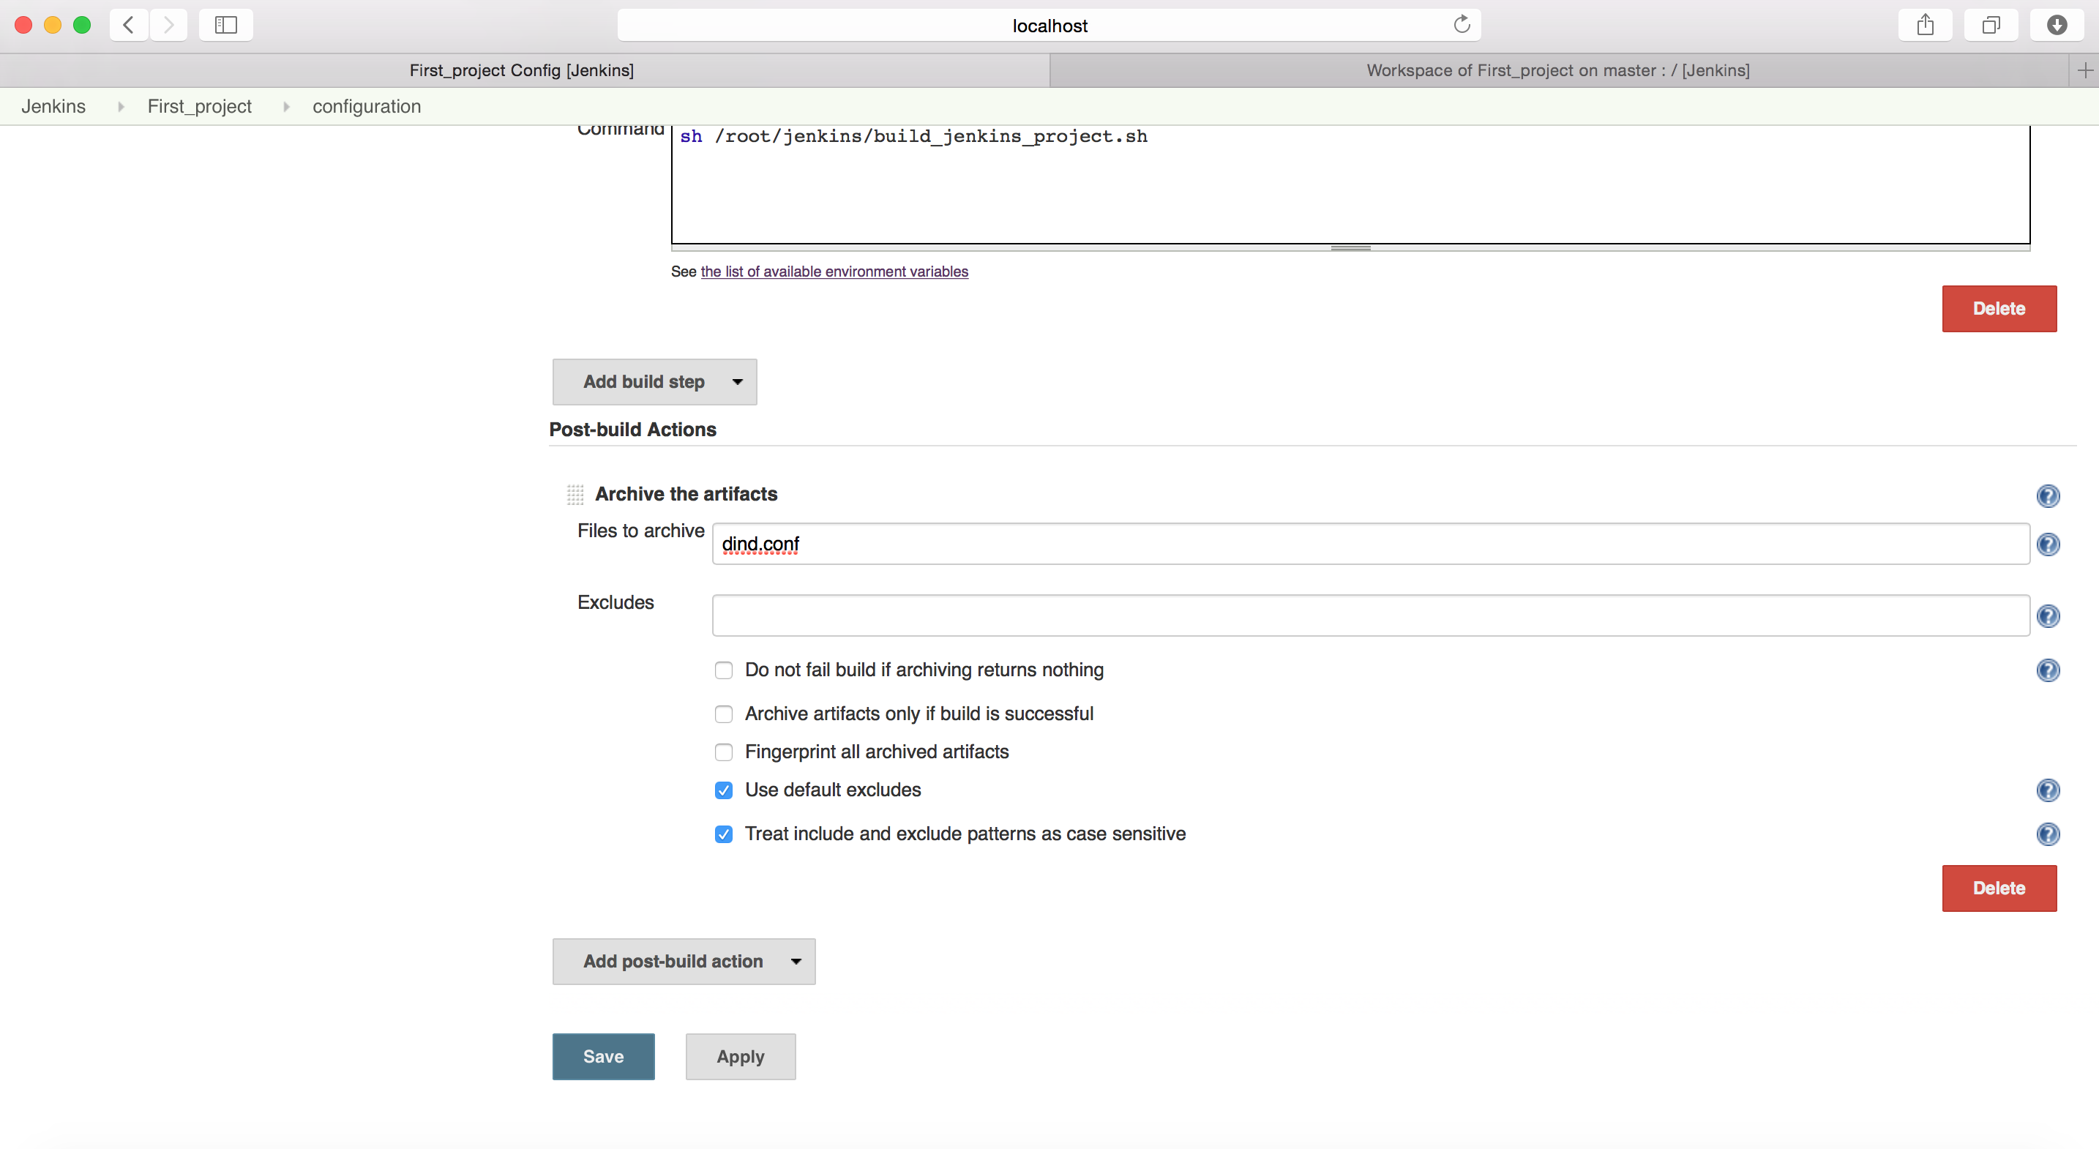
Task: Enable Archive artifacts only if build is successful
Action: click(x=723, y=713)
